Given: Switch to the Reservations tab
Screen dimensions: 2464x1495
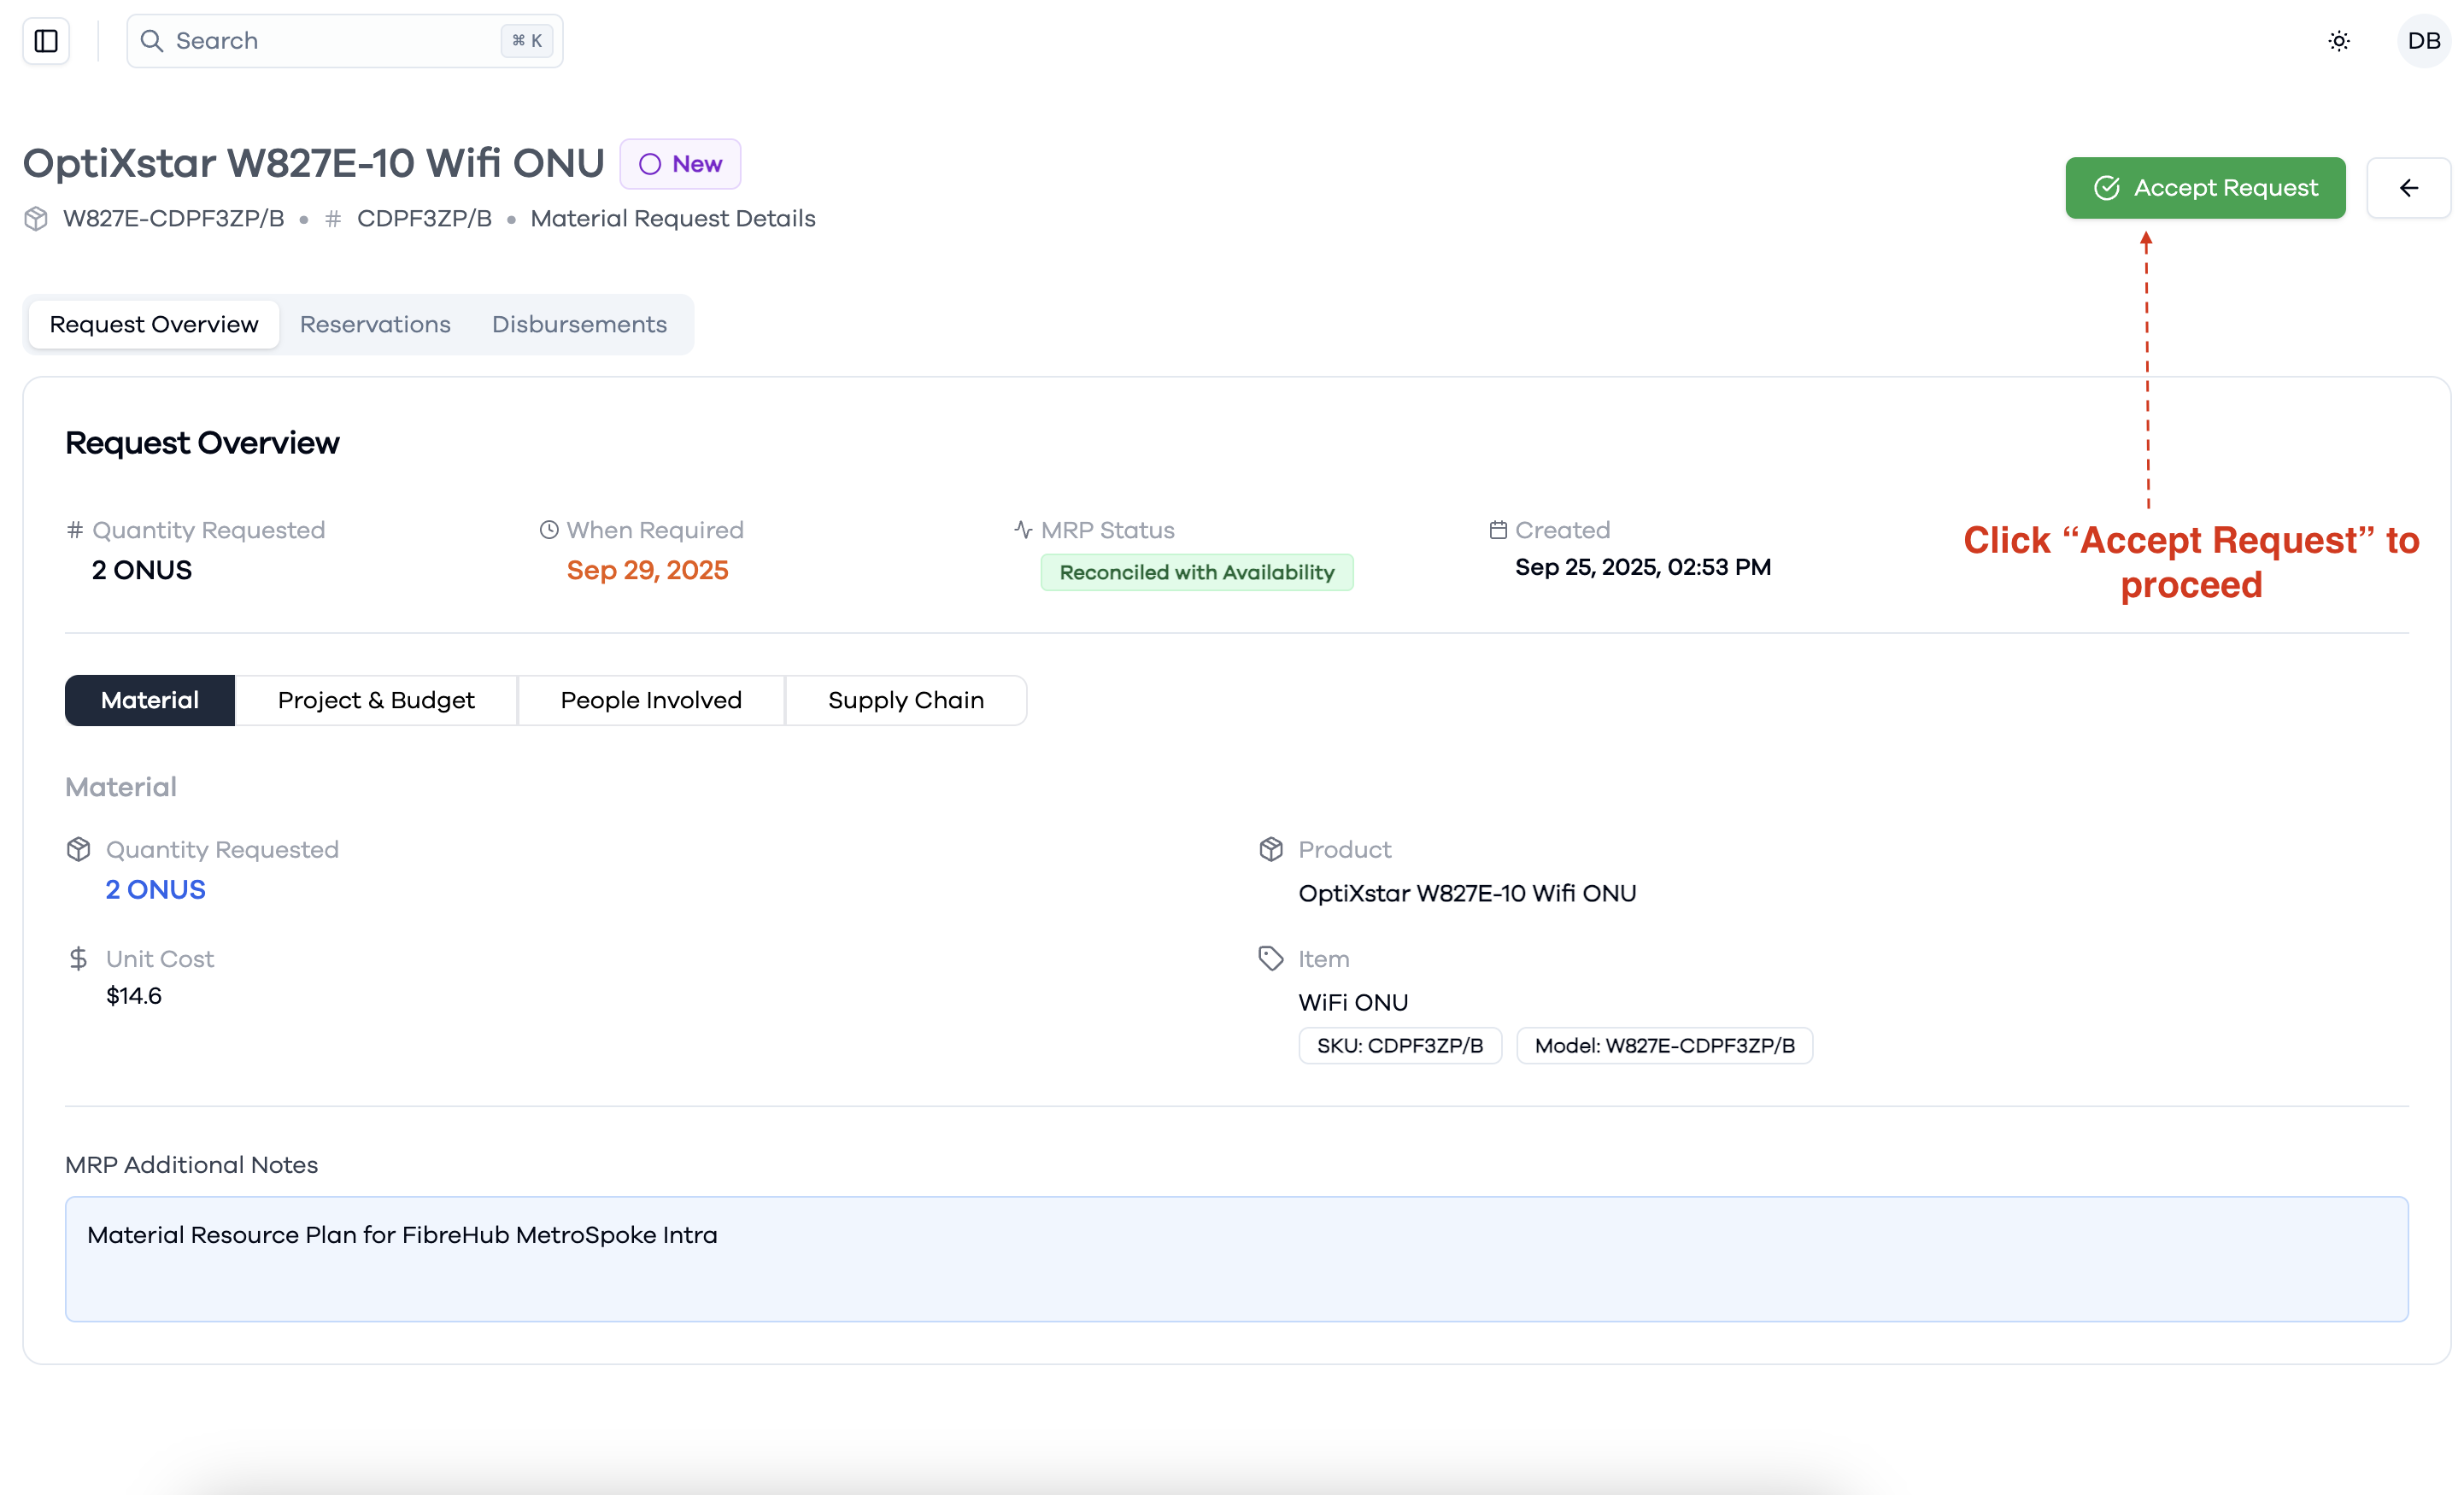Looking at the screenshot, I should [375, 325].
